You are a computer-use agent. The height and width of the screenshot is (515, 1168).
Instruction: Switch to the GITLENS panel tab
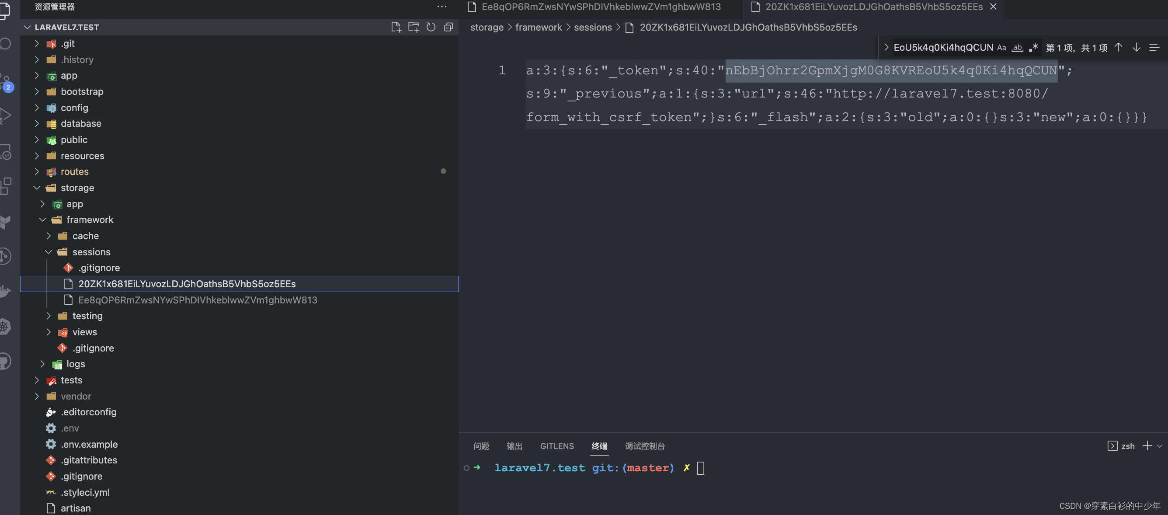[x=557, y=446]
